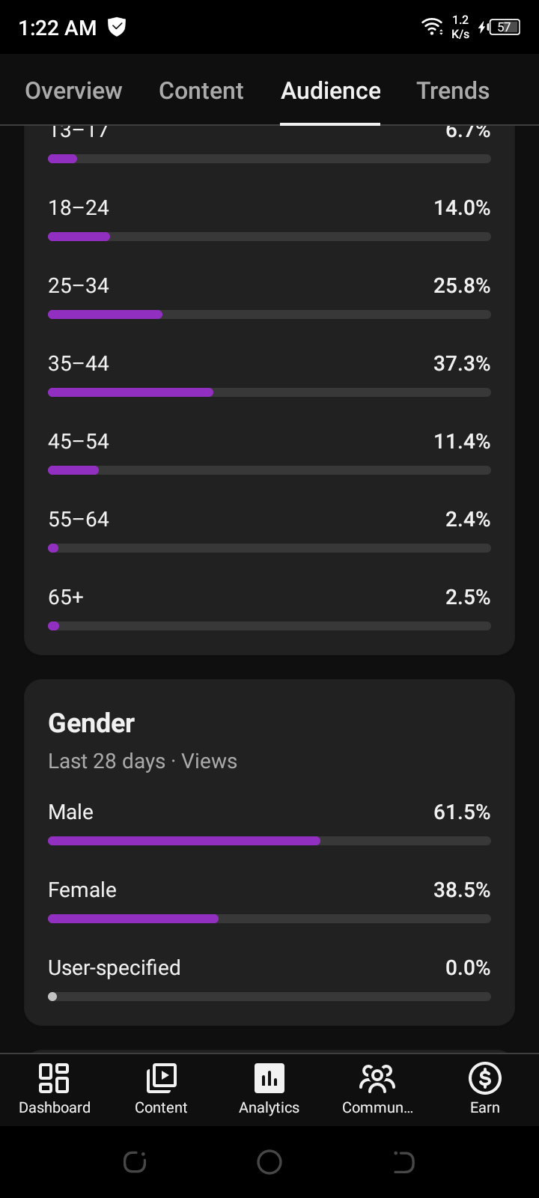
Task: Tap the Gender card heading
Action: click(x=91, y=723)
